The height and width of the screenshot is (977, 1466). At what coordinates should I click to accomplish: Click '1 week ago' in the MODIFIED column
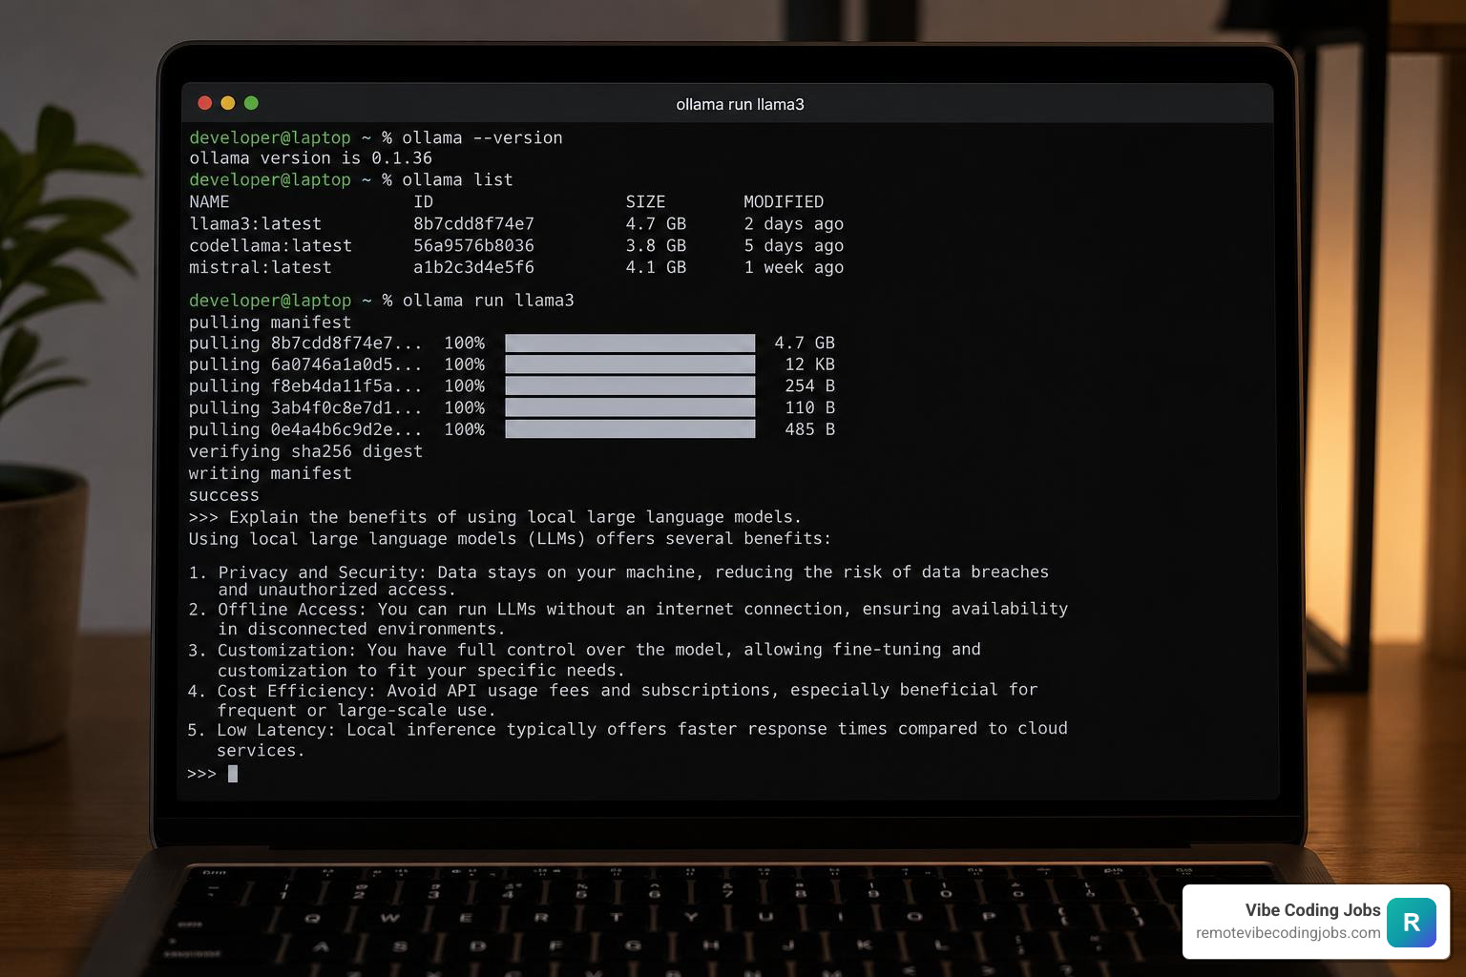click(x=794, y=268)
